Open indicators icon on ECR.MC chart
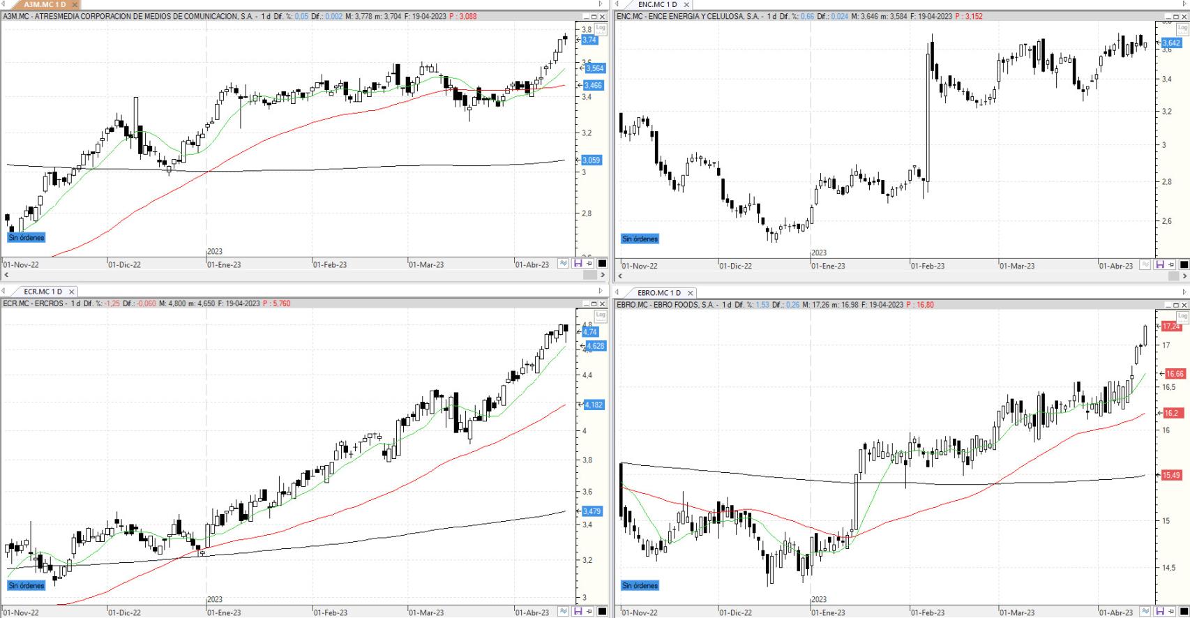Viewport: 1190px width, 618px height. 564,612
